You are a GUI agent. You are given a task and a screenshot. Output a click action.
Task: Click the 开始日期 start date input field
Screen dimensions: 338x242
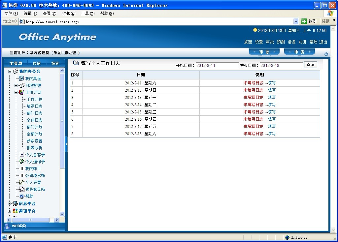(217, 65)
